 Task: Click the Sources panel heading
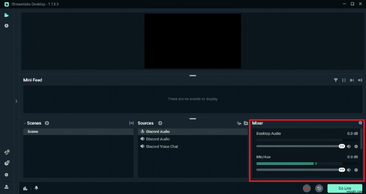145,123
